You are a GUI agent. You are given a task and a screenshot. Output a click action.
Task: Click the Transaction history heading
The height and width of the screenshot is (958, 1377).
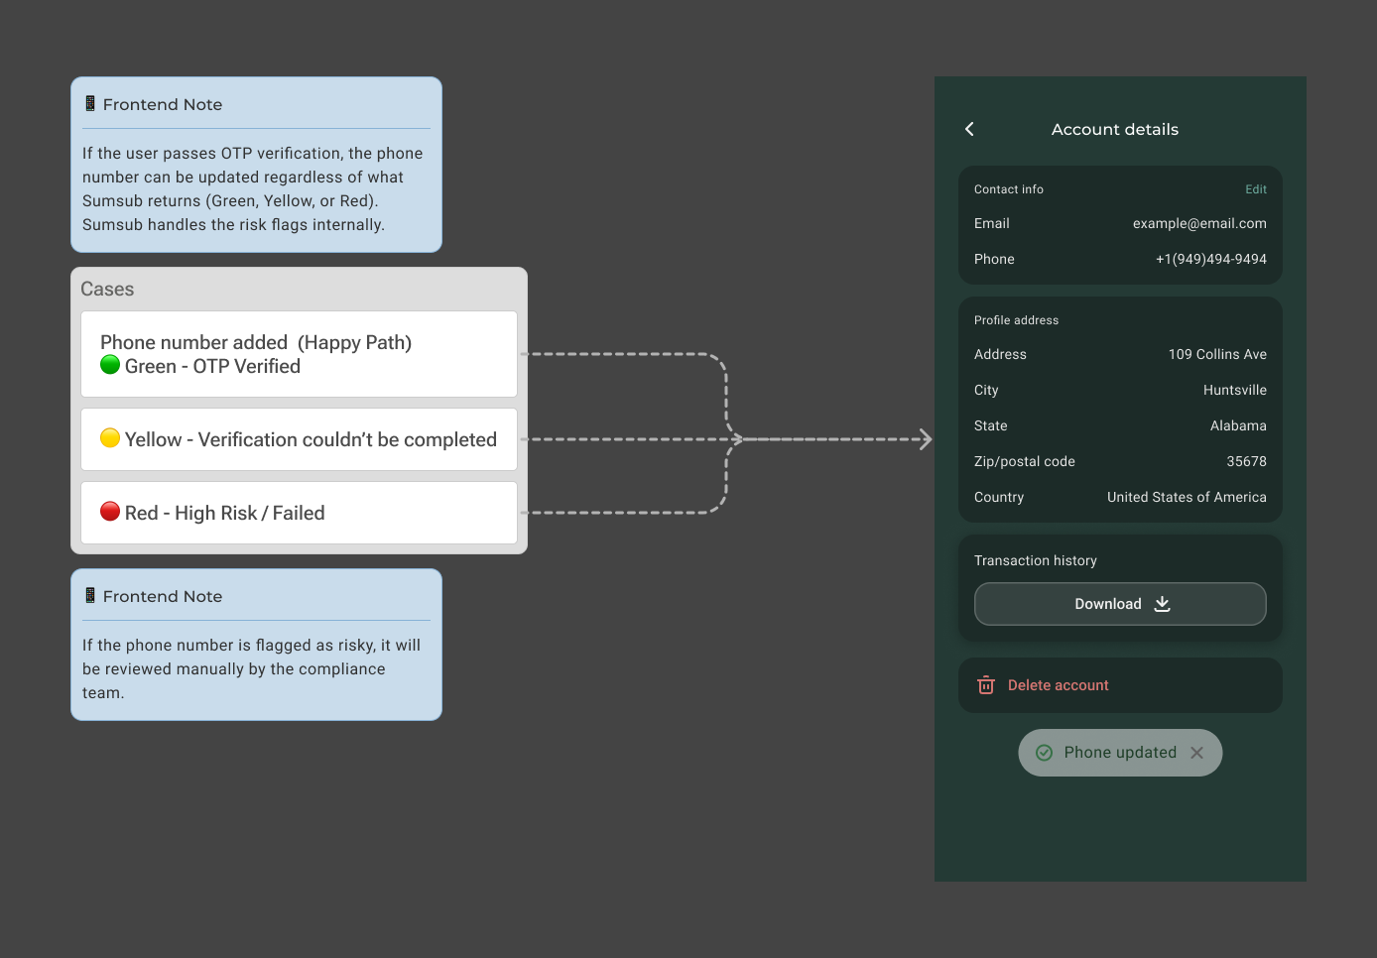(1036, 560)
